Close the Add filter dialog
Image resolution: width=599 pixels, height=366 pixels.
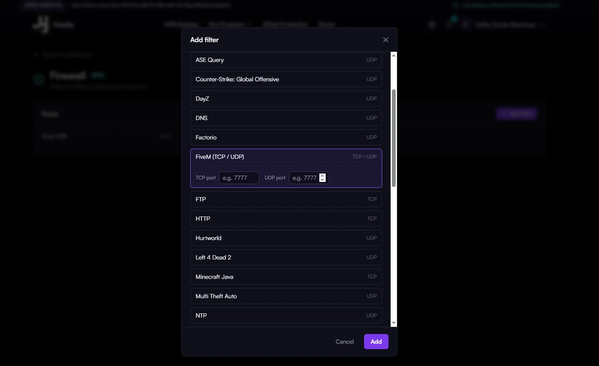[386, 40]
